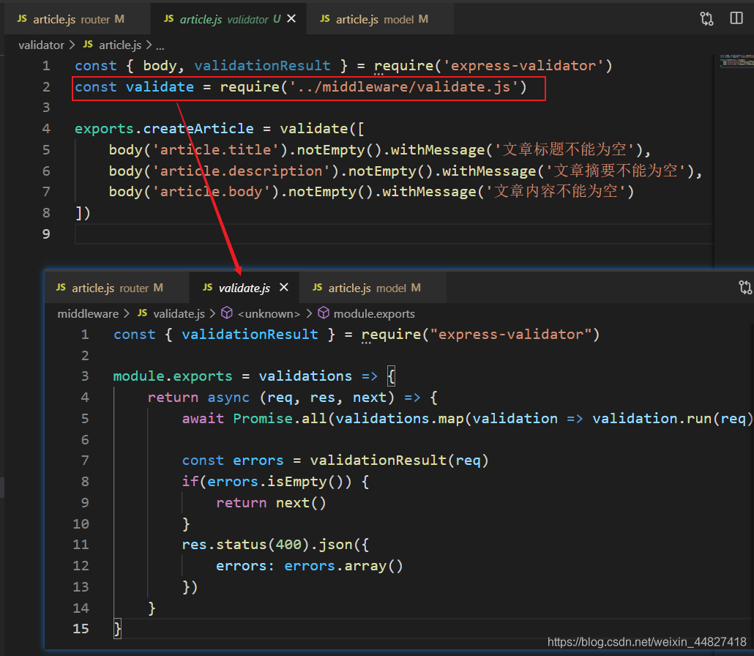
Task: Click the validationResult(req) call on line 7
Action: click(x=399, y=461)
